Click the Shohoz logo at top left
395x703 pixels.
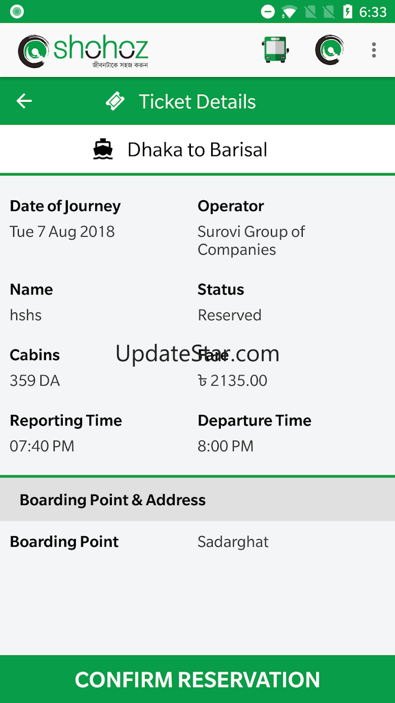click(83, 51)
